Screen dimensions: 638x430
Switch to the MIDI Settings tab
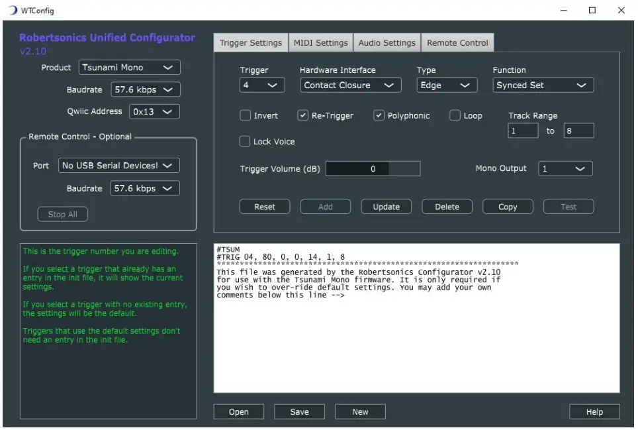click(x=320, y=43)
